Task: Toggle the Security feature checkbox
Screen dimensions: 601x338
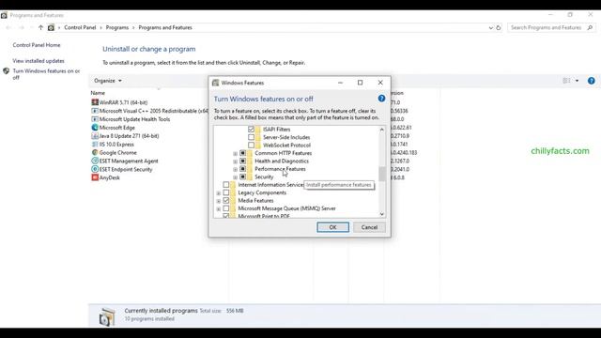Action: click(242, 177)
